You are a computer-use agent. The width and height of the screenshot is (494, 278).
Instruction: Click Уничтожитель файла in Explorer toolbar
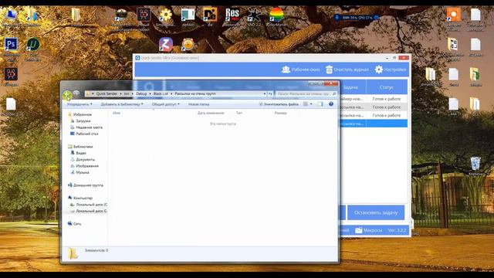point(279,104)
